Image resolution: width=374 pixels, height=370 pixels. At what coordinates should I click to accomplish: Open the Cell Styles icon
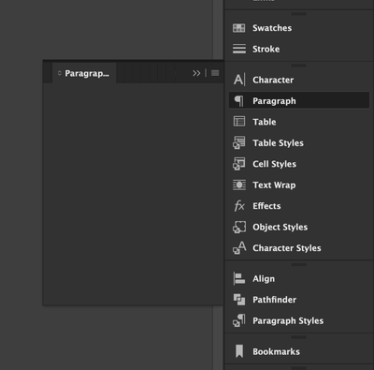(239, 164)
